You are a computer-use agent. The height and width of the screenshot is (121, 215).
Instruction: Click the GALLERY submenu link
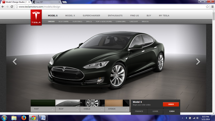[134, 22]
